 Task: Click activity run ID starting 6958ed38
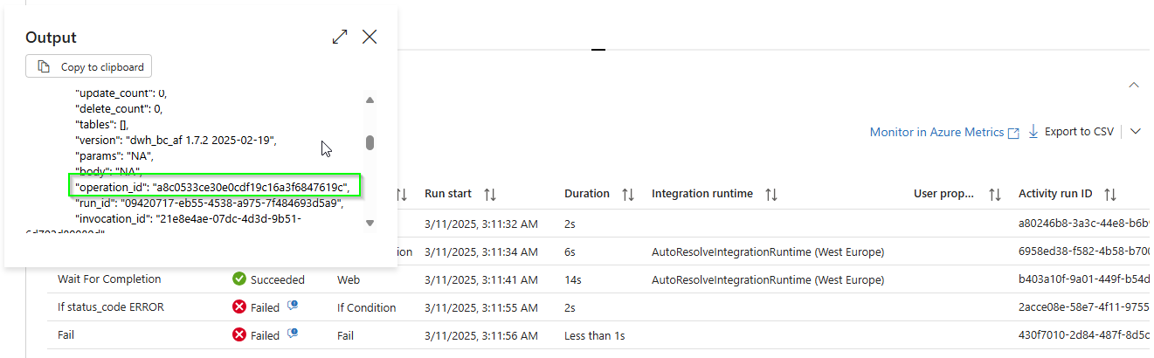1086,252
